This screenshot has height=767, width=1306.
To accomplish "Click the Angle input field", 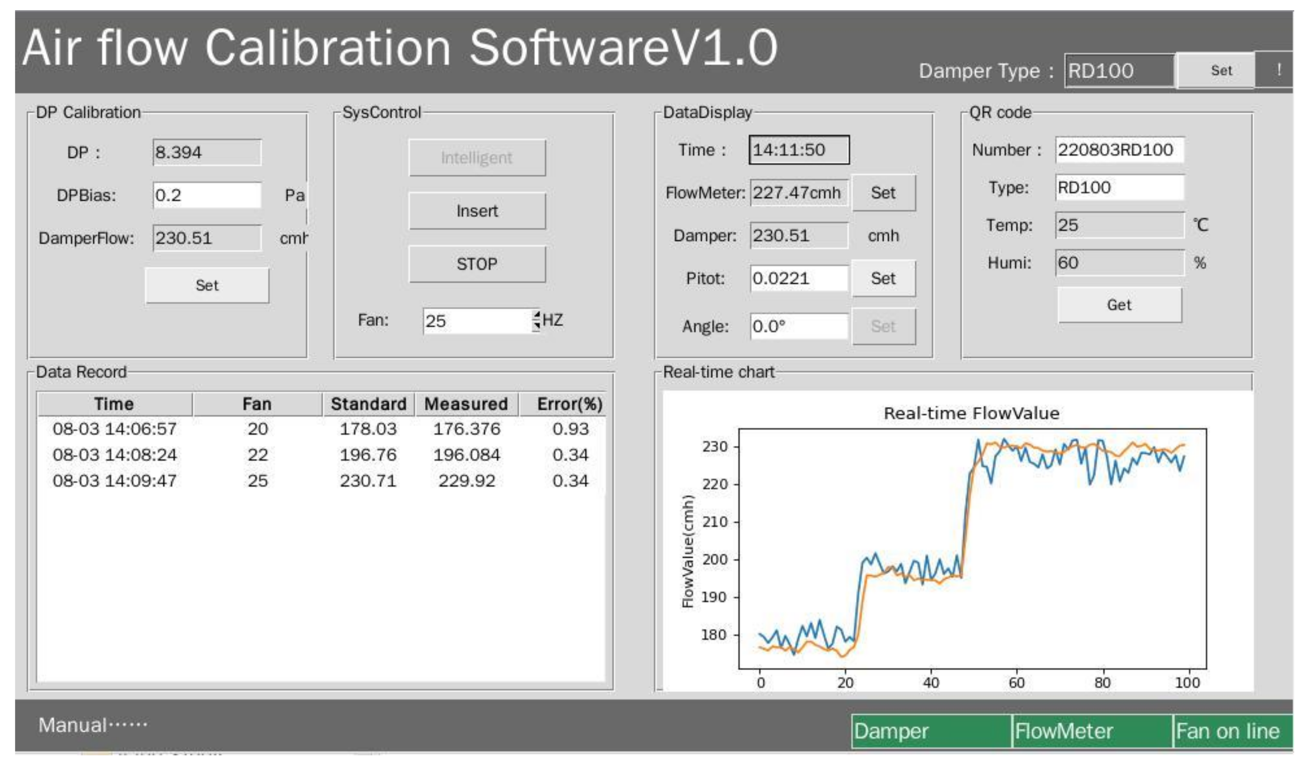I will (x=799, y=327).
